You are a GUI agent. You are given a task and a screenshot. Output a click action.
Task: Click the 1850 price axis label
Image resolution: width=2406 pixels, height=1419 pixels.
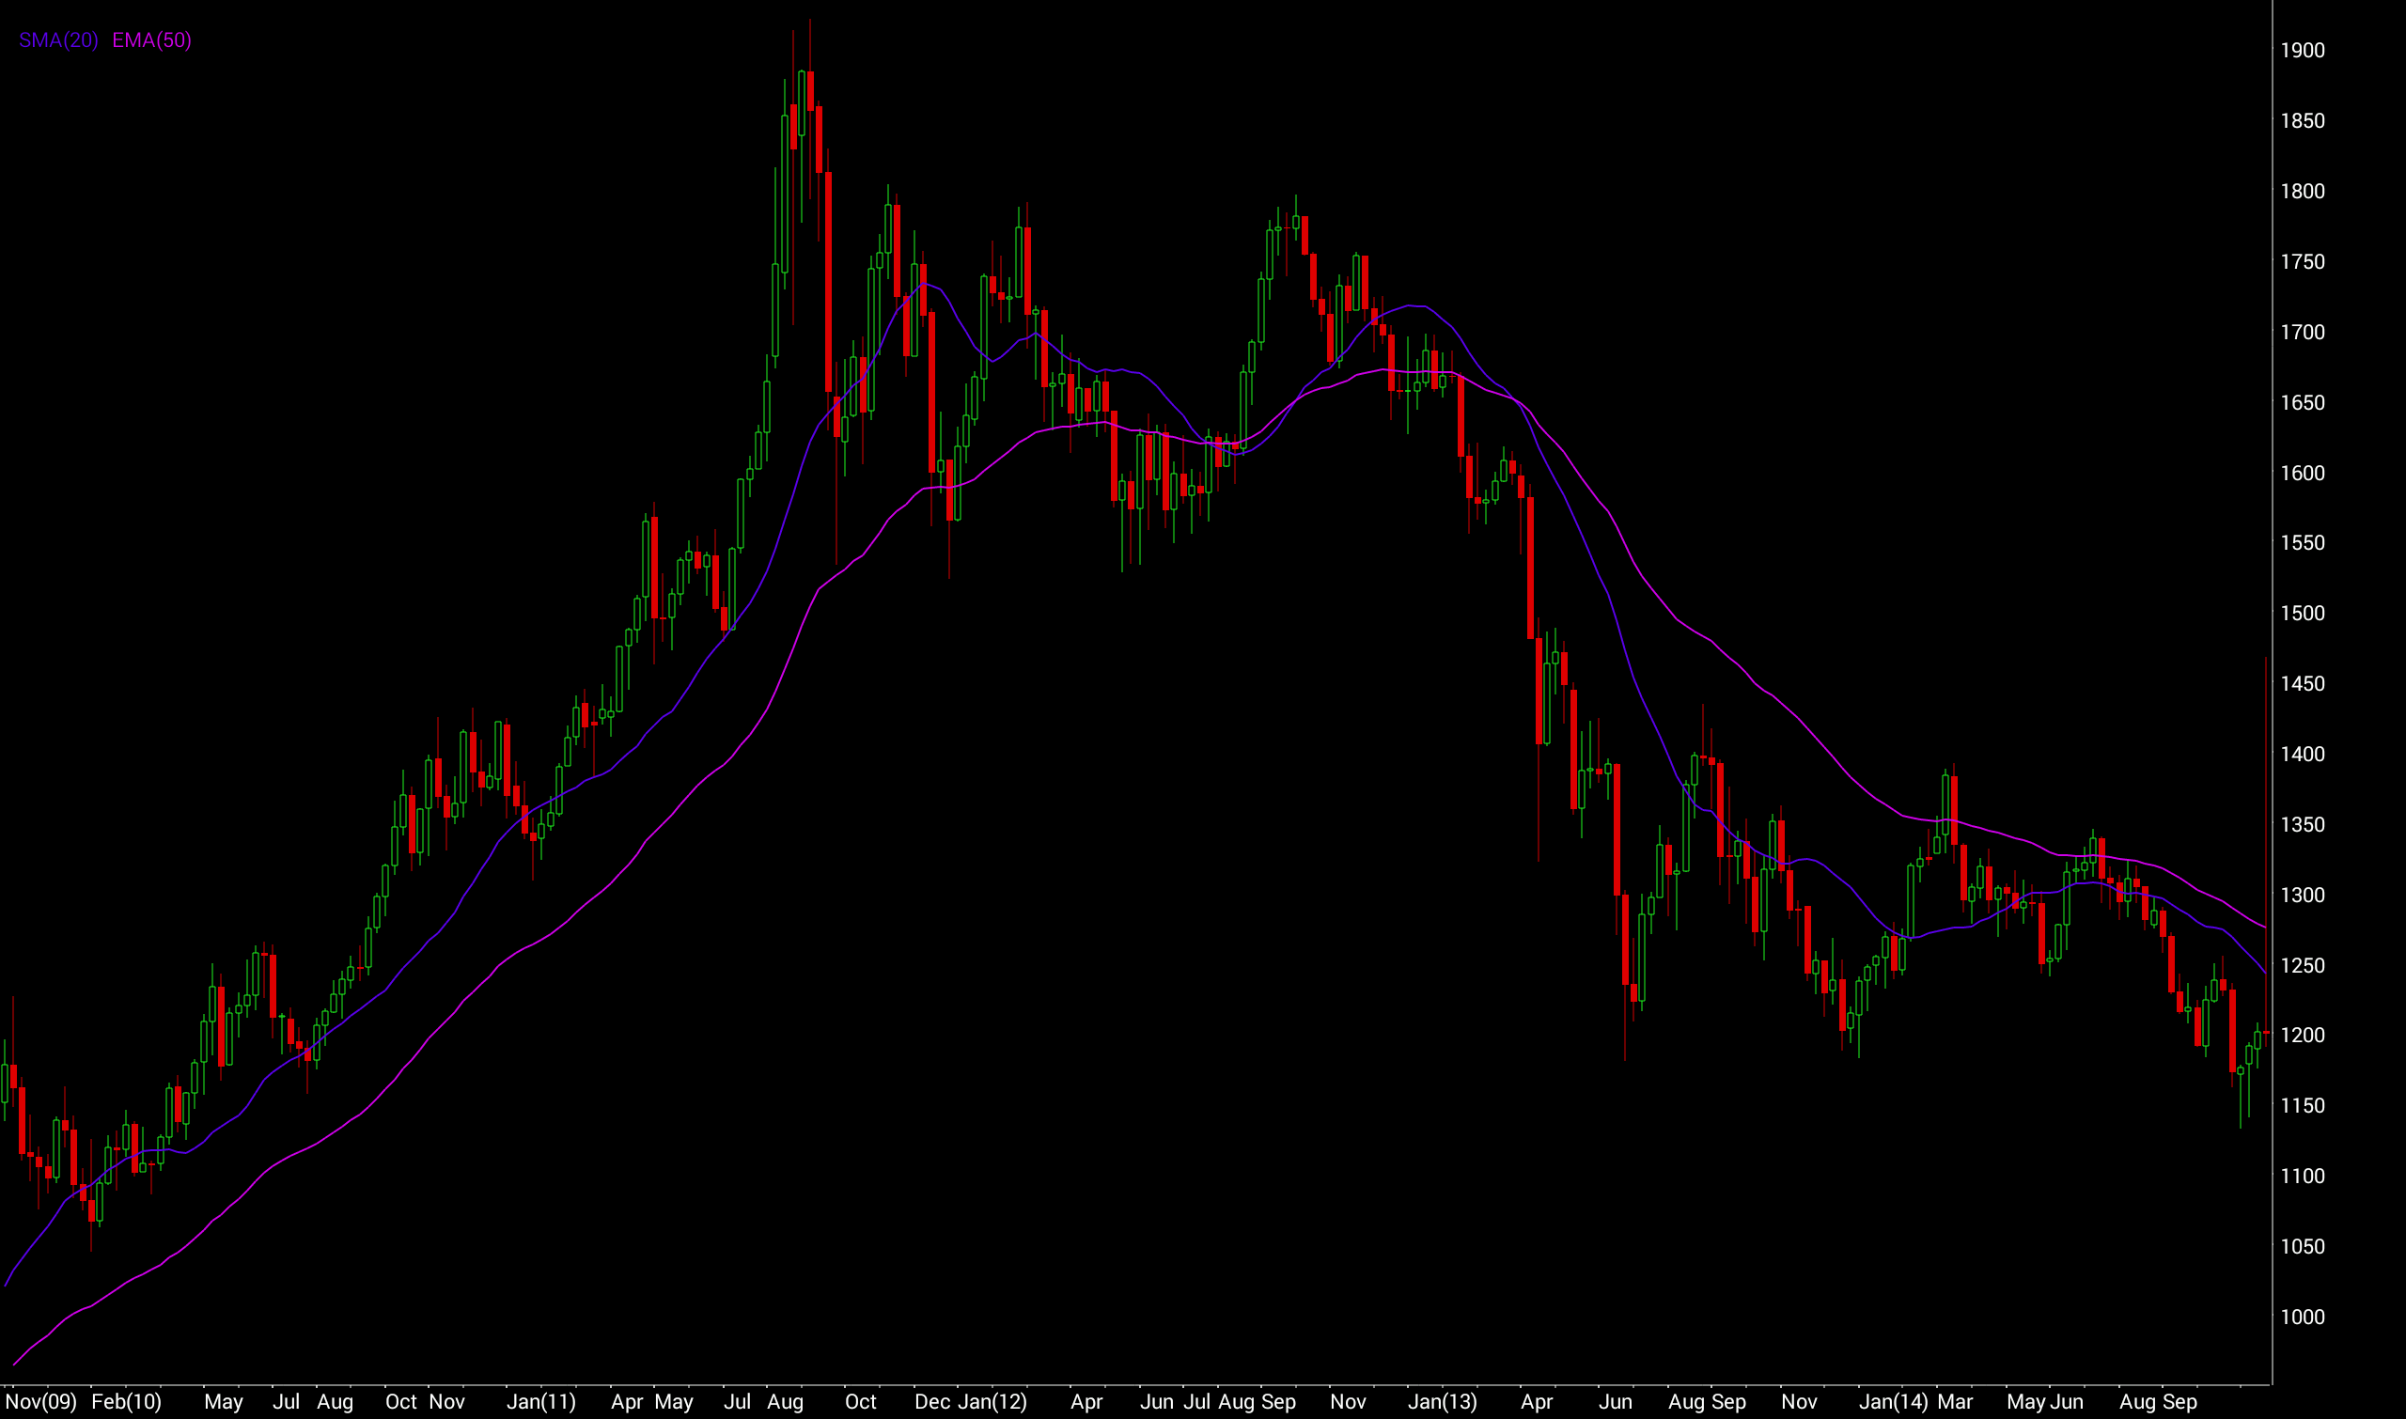click(2302, 121)
